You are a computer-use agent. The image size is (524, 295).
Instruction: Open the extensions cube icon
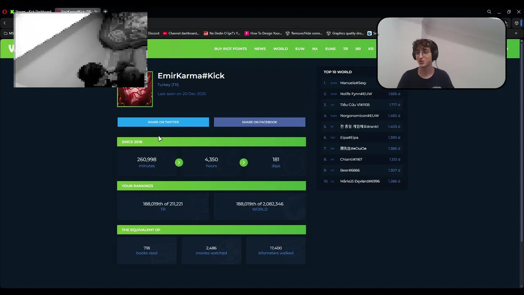(x=517, y=23)
